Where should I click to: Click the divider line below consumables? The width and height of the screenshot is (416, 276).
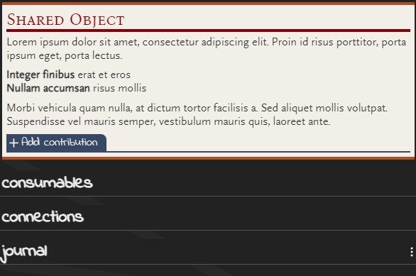tap(208, 197)
